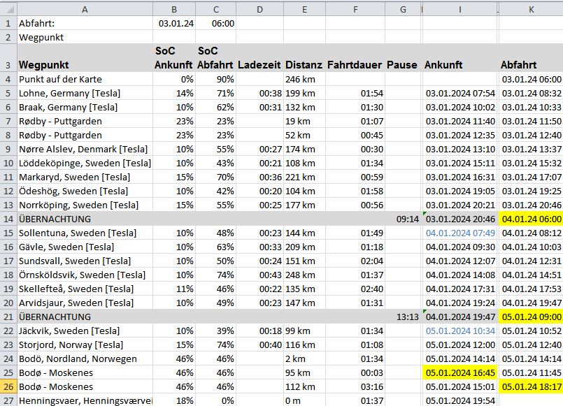Click blue arrival '04.01.2024 07:49'
The image size is (563, 406).
pos(460,233)
